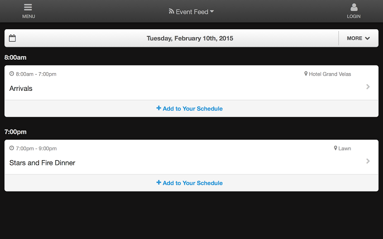
Task: Click the calendar icon beside the date
Action: [12, 38]
